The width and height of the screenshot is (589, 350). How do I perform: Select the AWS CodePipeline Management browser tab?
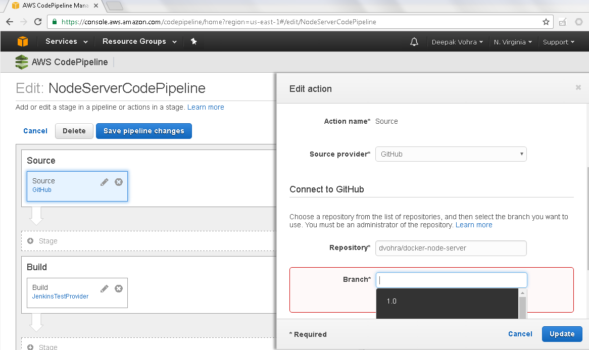tap(56, 6)
